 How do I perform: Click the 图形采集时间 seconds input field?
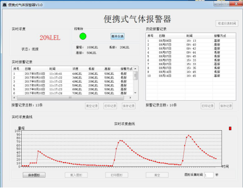(209, 175)
